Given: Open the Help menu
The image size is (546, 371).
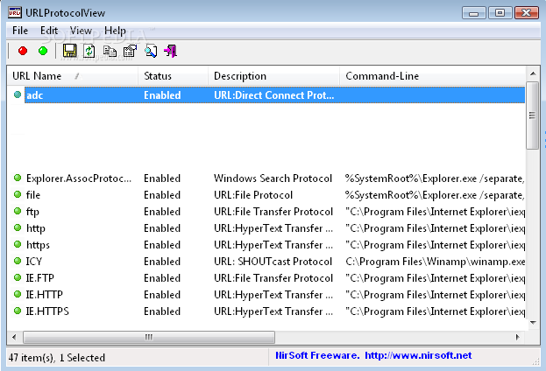Looking at the screenshot, I should point(116,31).
